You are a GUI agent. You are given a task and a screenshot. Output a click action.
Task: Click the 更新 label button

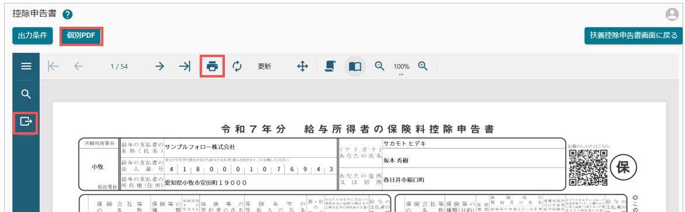[265, 66]
